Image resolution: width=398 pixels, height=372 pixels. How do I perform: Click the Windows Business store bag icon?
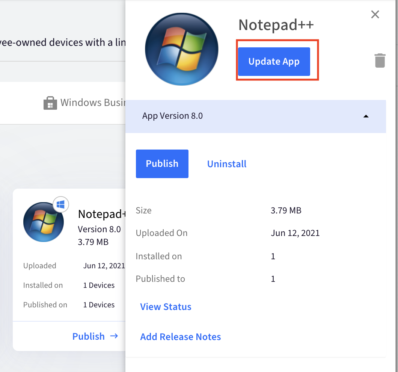[50, 103]
